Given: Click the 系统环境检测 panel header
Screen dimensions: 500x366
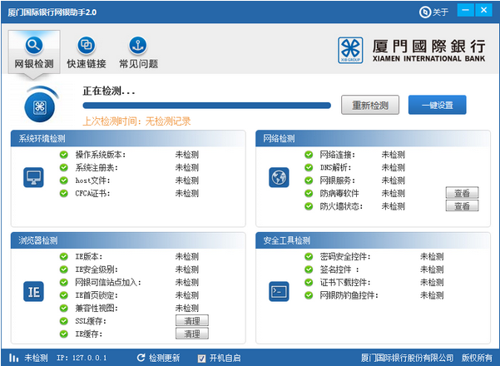Looking at the screenshot, I should (128, 138).
